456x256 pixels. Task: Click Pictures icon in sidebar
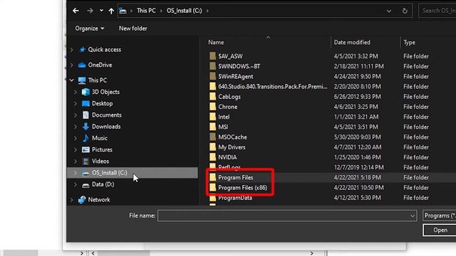85,150
